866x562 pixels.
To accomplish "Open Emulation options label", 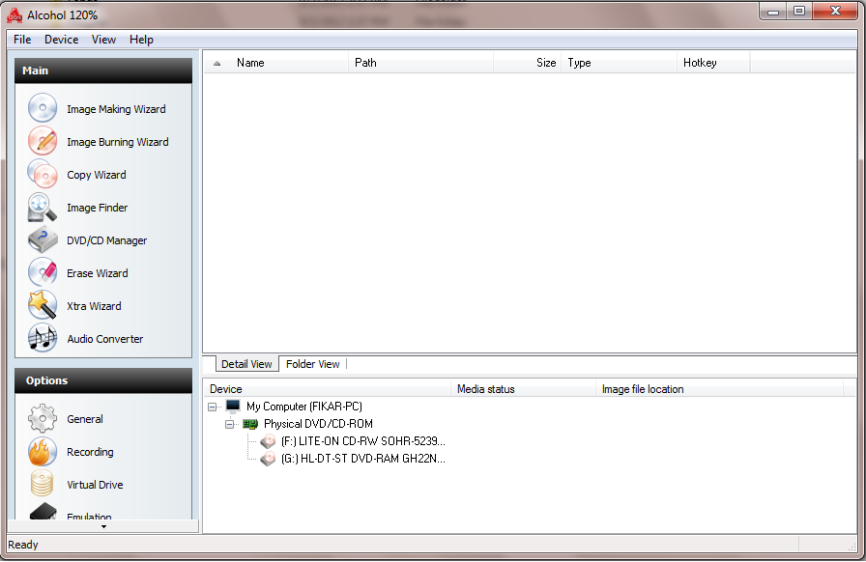I will click(x=89, y=517).
